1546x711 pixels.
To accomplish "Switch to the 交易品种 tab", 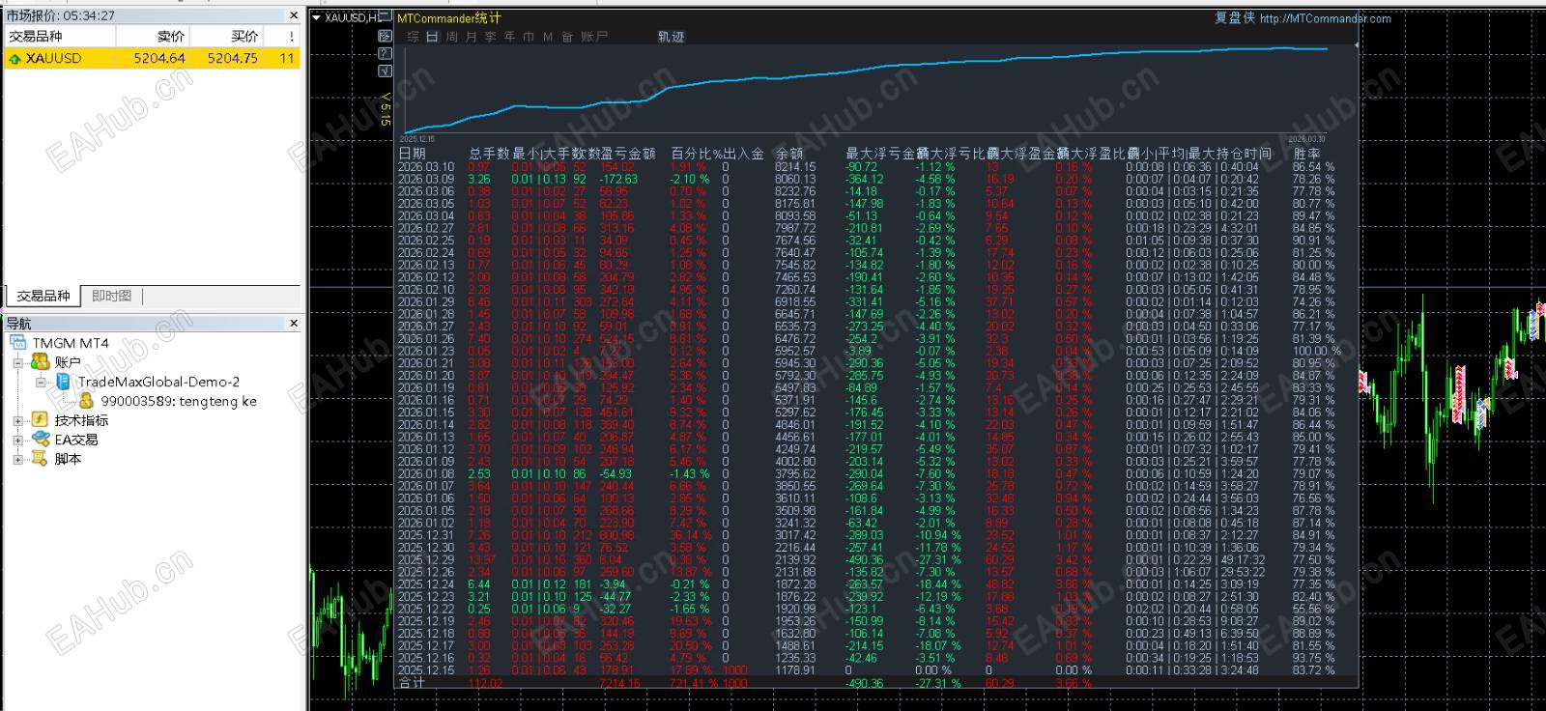I will point(43,296).
